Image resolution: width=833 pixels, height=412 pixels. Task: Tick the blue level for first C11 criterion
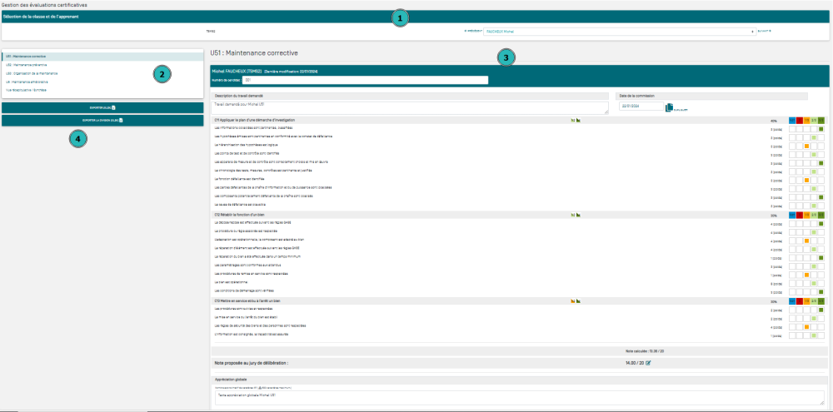coord(791,128)
